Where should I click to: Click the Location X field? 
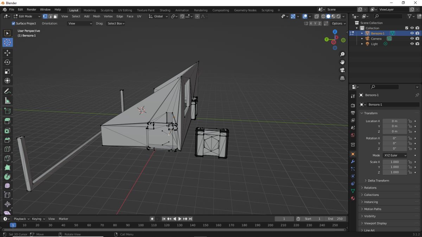(395, 121)
